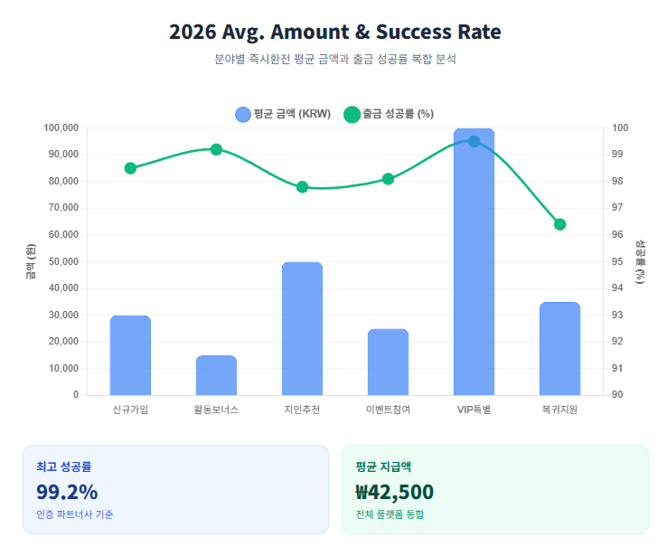
Task: Click the success rate point above 신규가입
Action: point(130,168)
